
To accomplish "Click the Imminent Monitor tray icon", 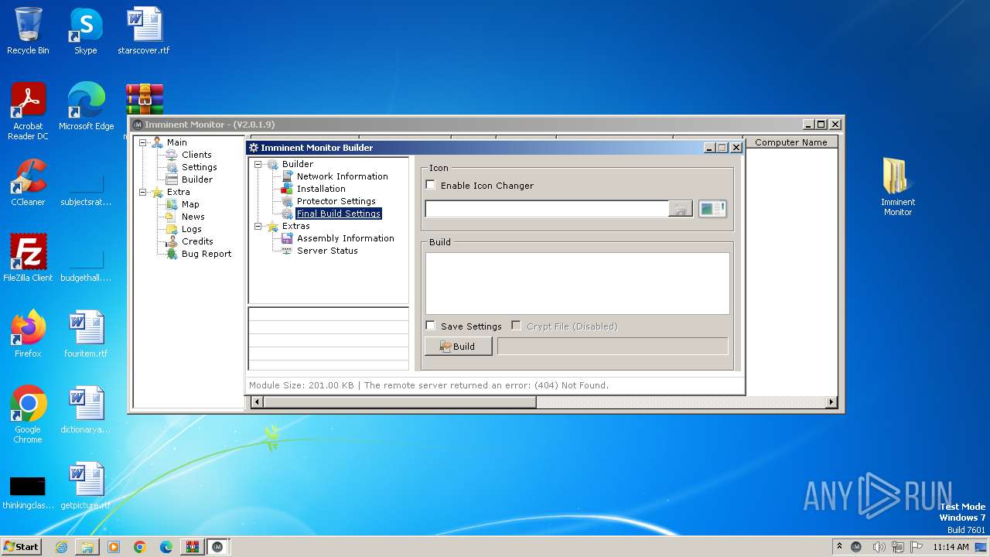I will [856, 547].
